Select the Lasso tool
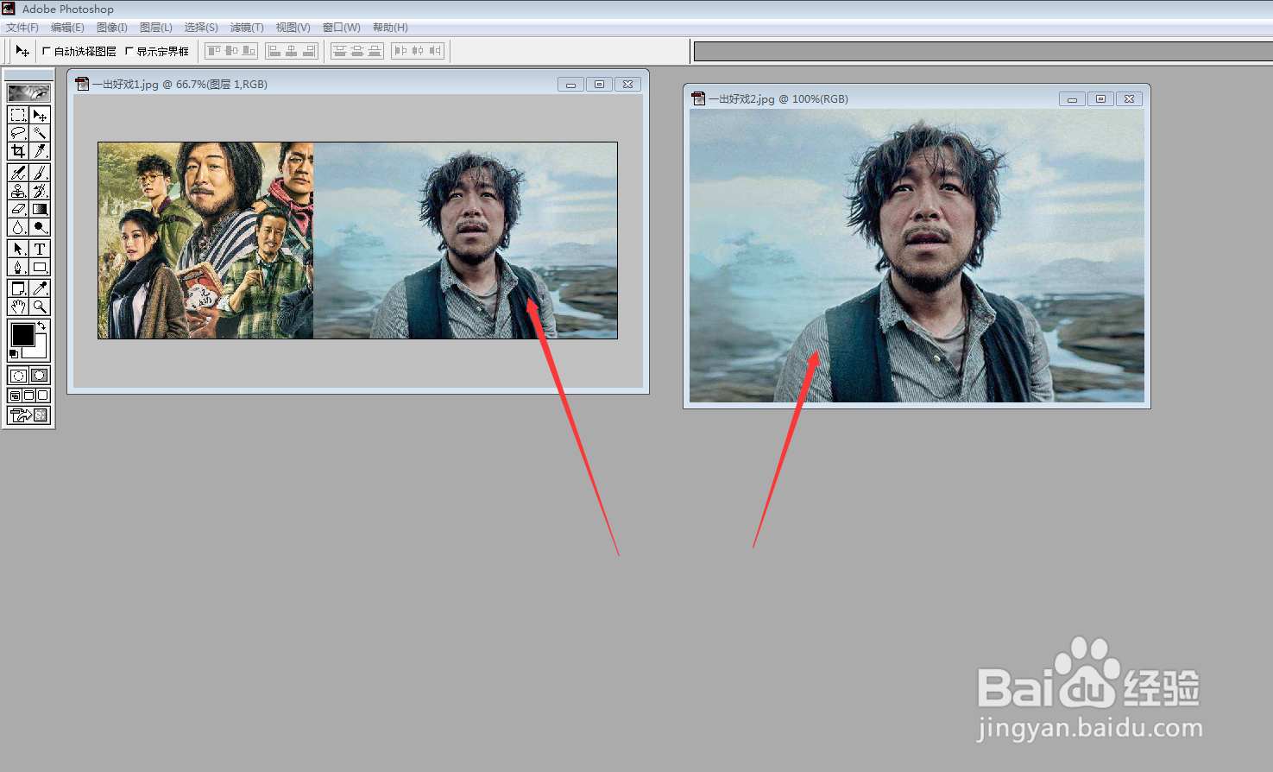 tap(18, 133)
